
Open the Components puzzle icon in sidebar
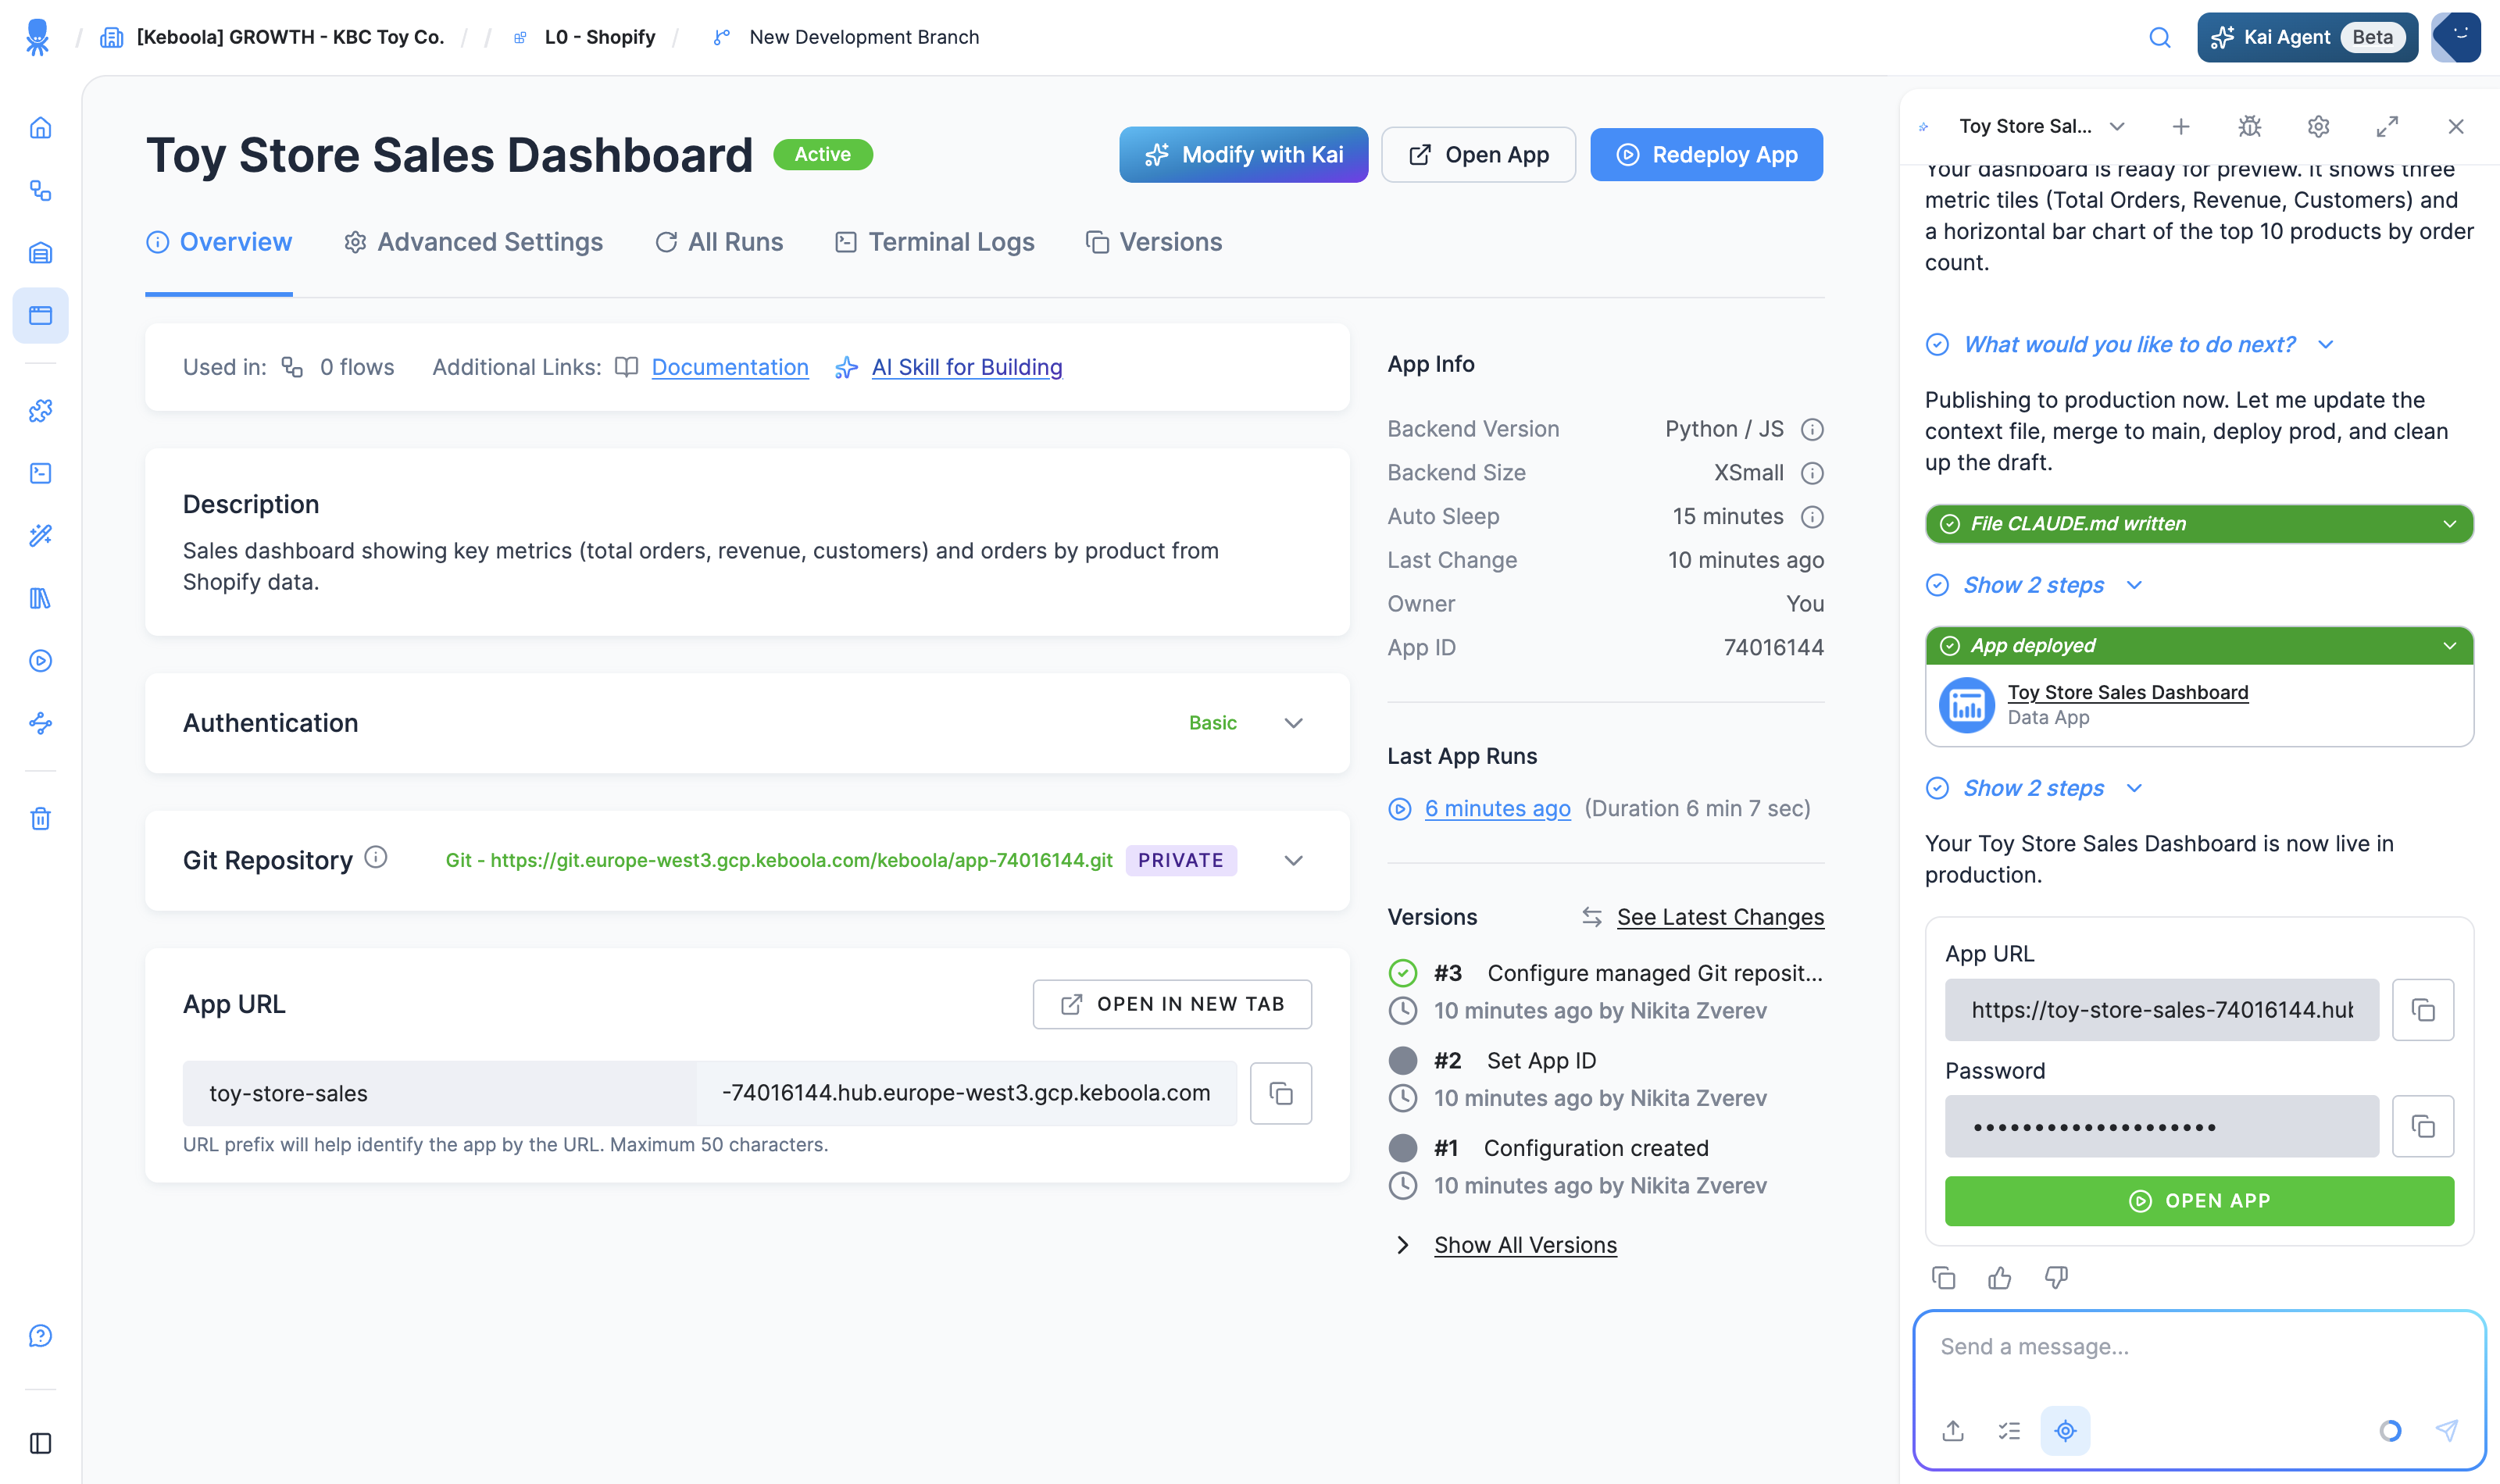pos(40,410)
